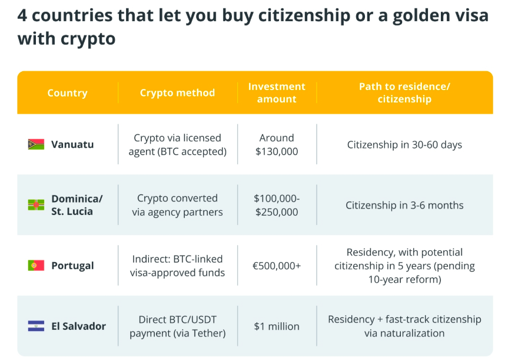The image size is (508, 364).
Task: Select the €500,000+ investment cell
Action: coord(277,266)
